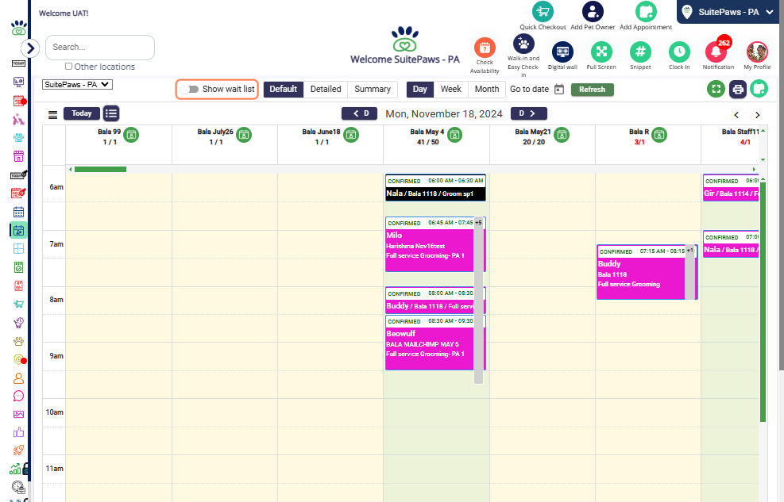
Task: Select the Summary view tab
Action: coord(373,90)
